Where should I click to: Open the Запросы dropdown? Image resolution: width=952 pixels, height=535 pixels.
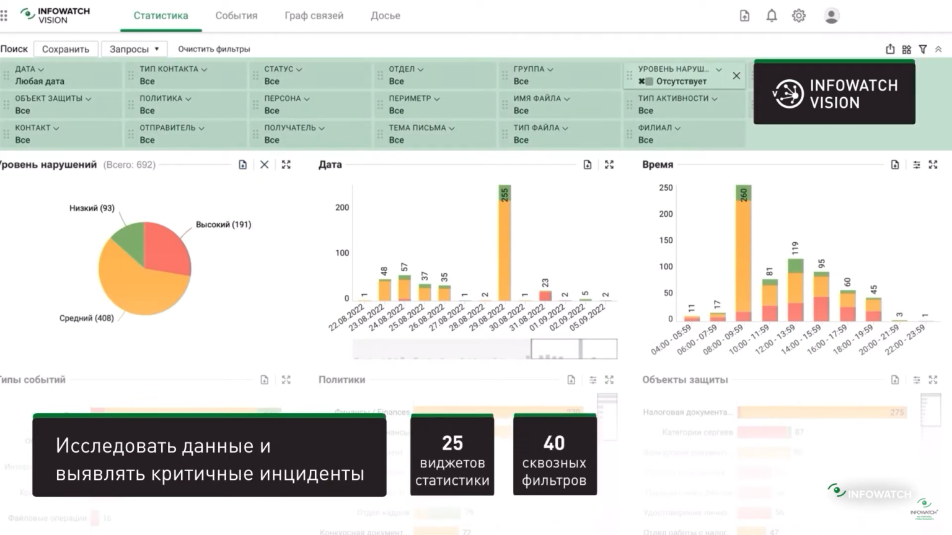[x=134, y=49]
